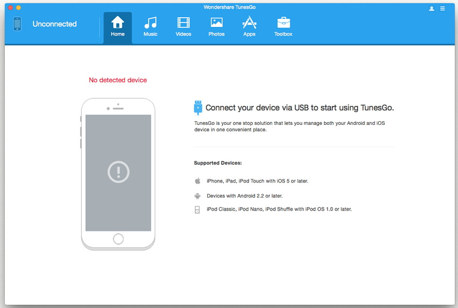The image size is (458, 308).
Task: Open the hamburger menu in title bar
Action: [443, 9]
